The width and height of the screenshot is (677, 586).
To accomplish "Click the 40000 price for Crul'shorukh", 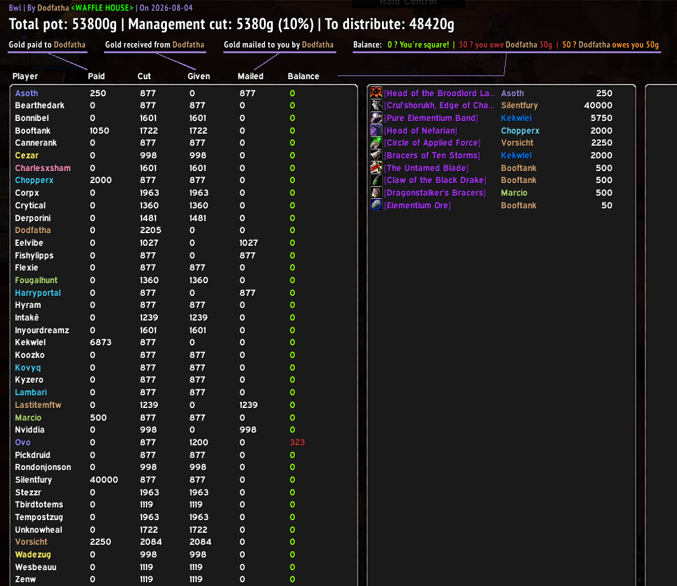I will pyautogui.click(x=598, y=105).
